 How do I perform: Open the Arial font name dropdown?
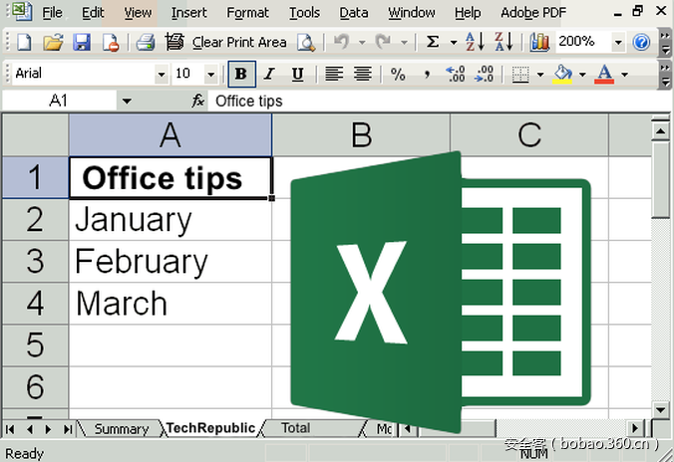pos(162,75)
